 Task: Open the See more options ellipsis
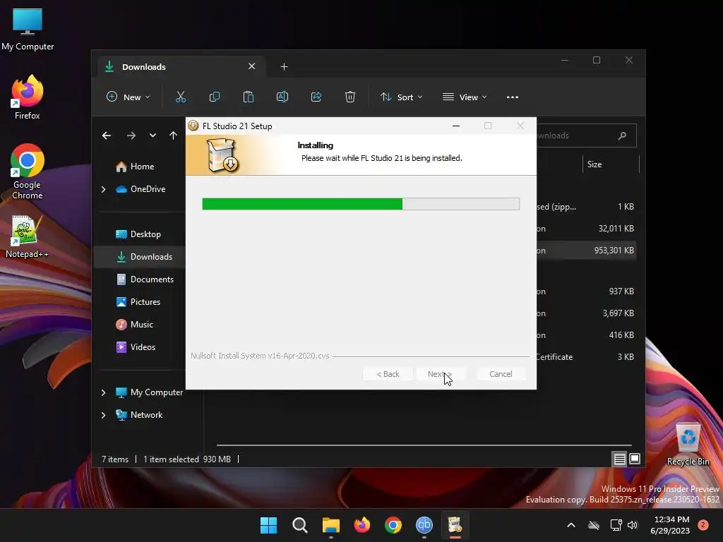pyautogui.click(x=513, y=97)
